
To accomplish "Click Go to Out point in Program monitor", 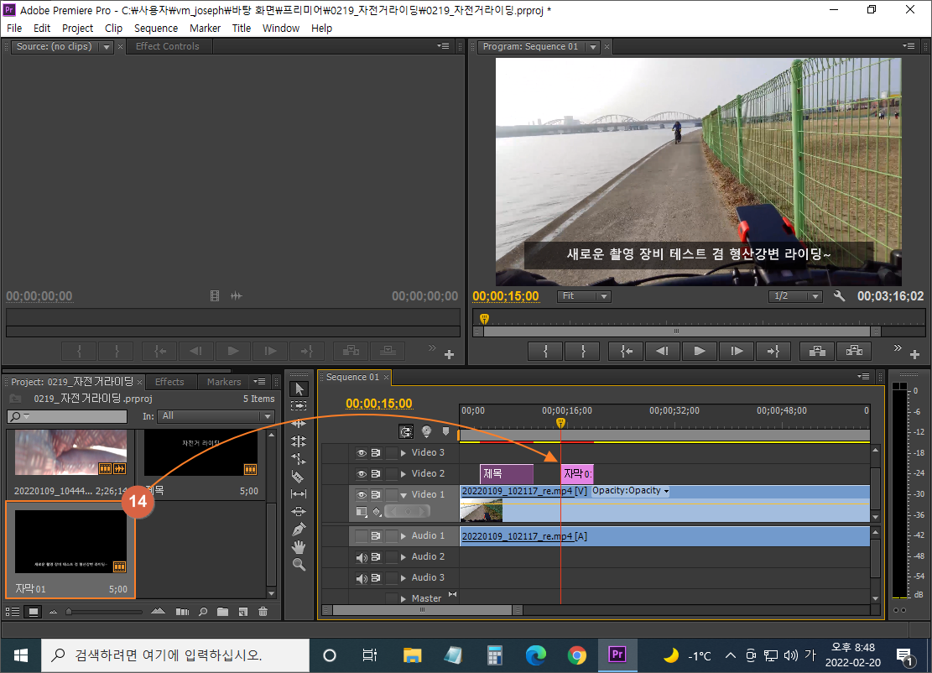I will click(x=773, y=352).
